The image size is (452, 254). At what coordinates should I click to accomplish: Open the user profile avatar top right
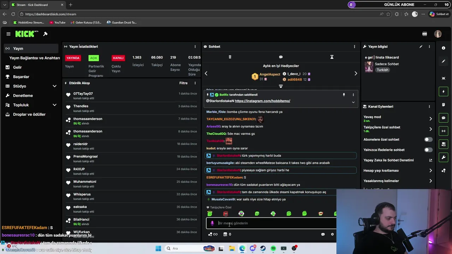(x=438, y=34)
